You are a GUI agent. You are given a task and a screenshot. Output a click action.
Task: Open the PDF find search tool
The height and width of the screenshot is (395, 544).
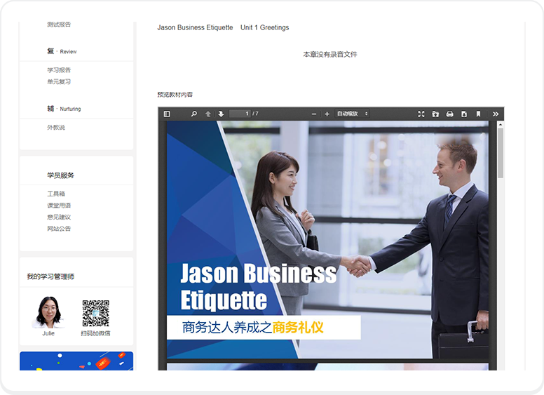point(194,114)
